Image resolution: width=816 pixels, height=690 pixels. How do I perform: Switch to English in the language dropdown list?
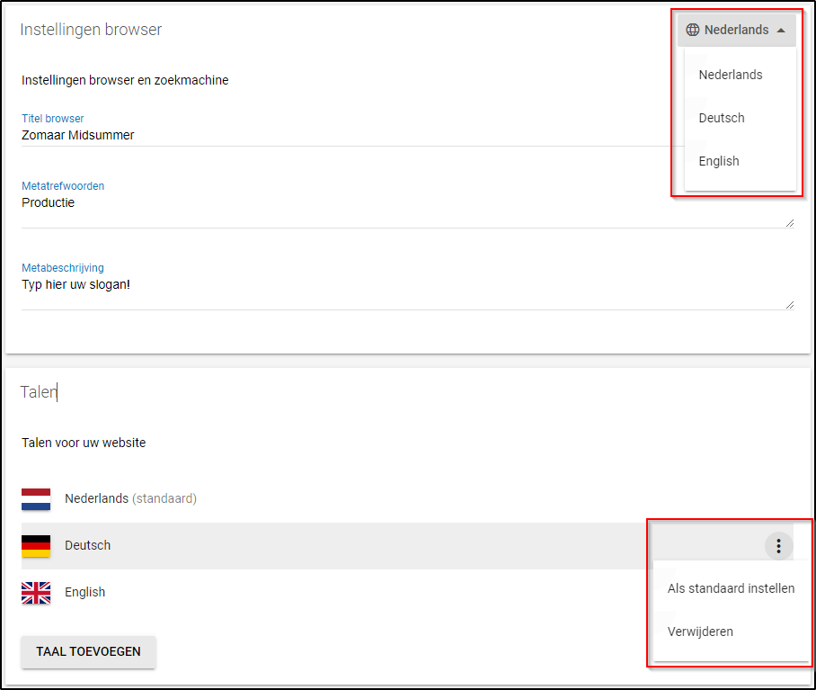[x=719, y=161]
